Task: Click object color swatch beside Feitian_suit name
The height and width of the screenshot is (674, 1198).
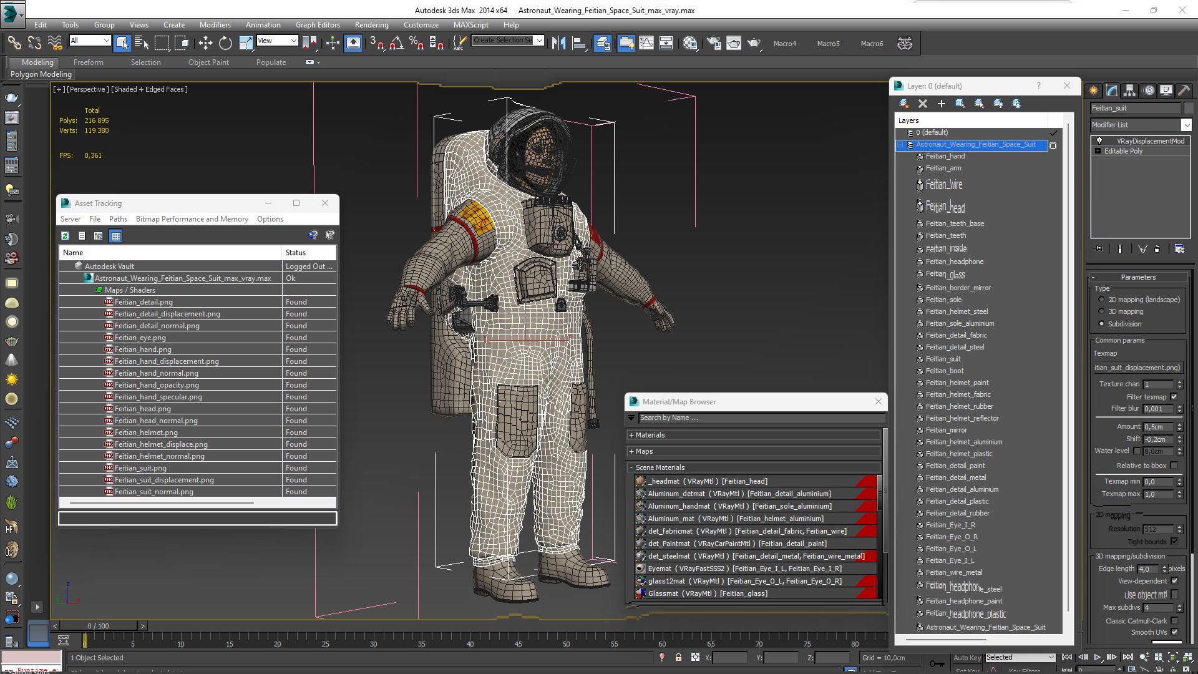Action: click(1188, 108)
